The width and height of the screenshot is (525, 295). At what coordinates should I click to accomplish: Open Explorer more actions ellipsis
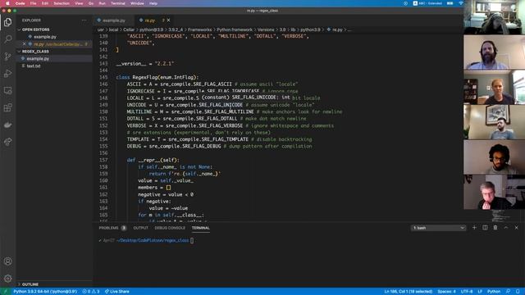click(x=84, y=20)
